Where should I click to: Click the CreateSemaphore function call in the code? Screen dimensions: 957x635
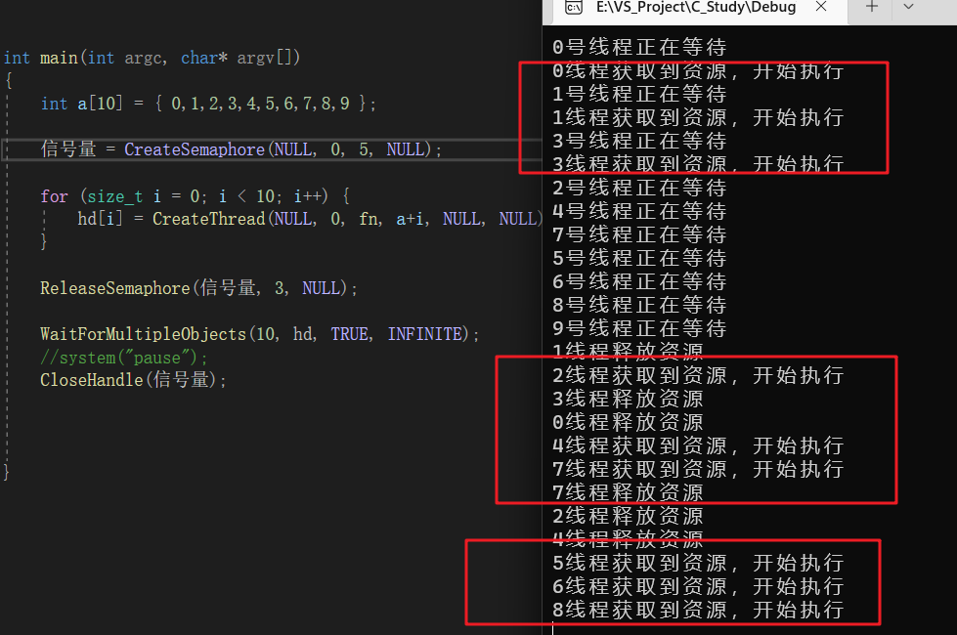[x=194, y=149]
